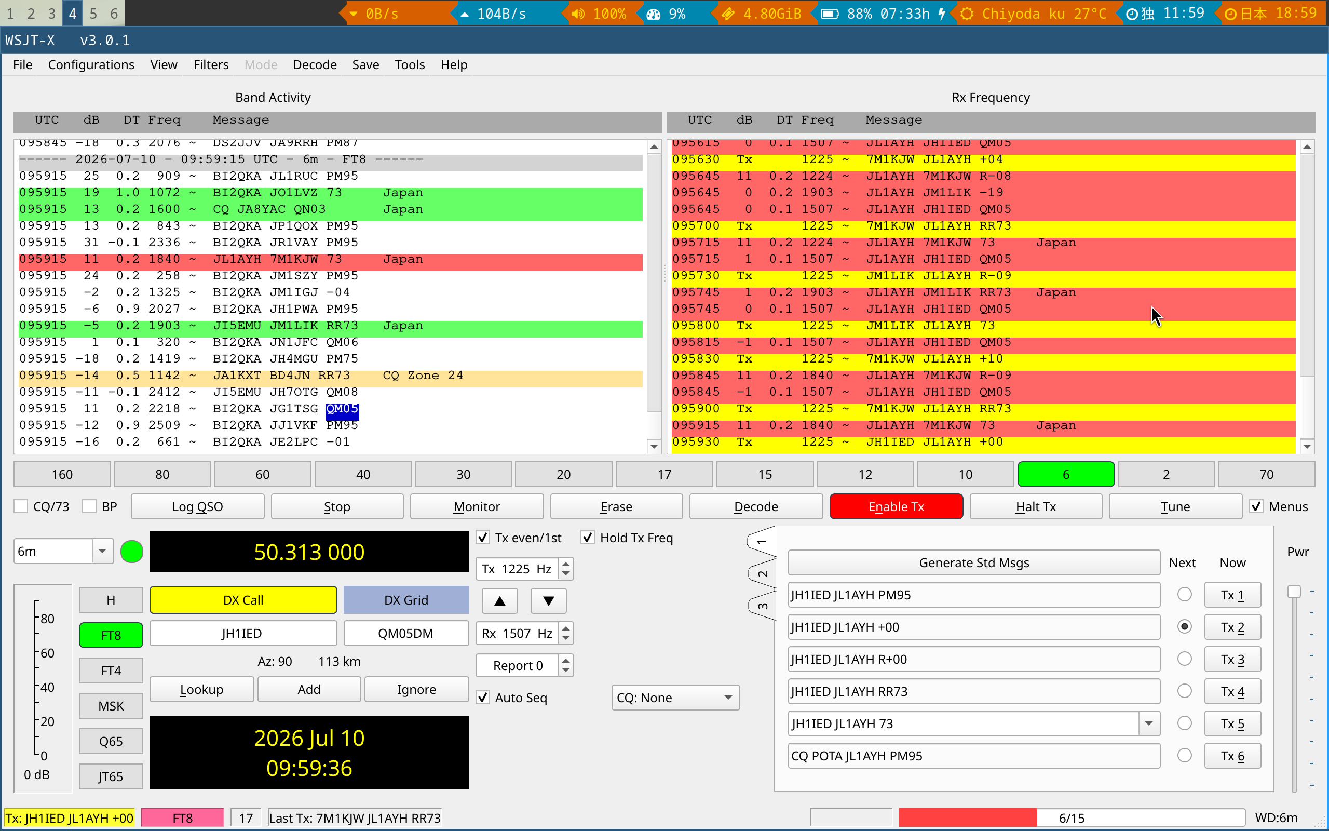This screenshot has width=1329, height=831.
Task: Click Rx 1507 Hz frequency spinner
Action: point(524,633)
